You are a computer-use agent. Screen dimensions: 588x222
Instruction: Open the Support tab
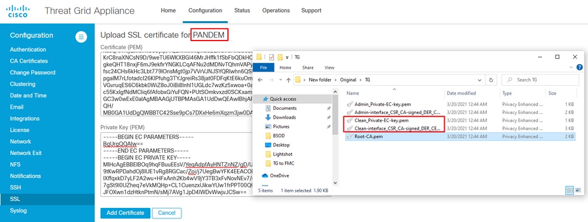click(311, 11)
